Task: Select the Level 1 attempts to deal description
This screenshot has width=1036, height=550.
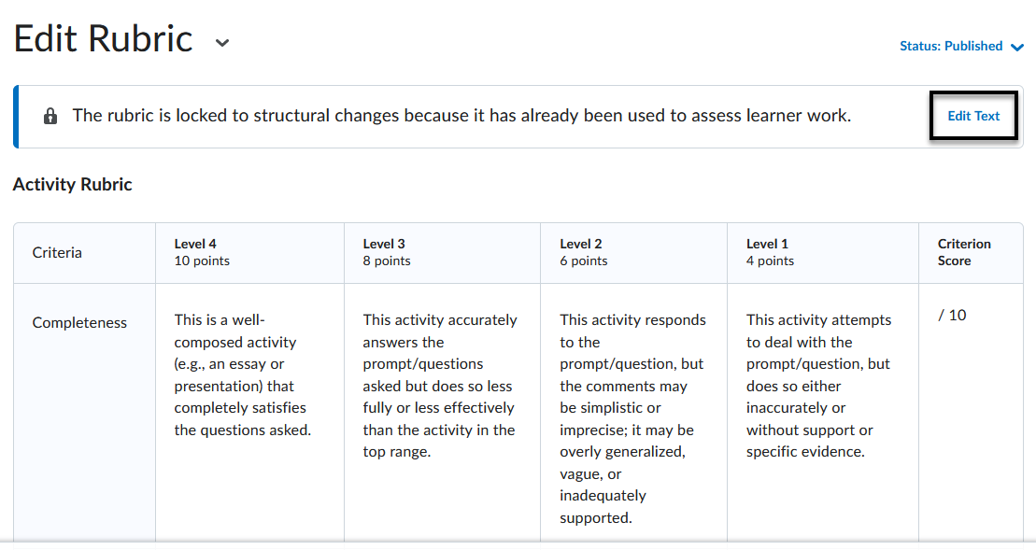Action: coord(818,386)
